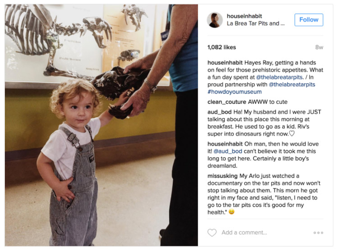
Task: Click the toddler photo in the post
Action: (x=101, y=125)
